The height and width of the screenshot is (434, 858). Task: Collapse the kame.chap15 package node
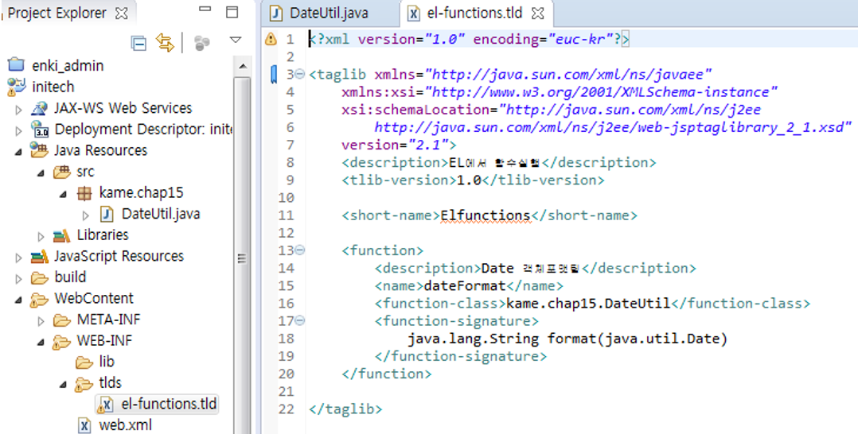click(64, 194)
